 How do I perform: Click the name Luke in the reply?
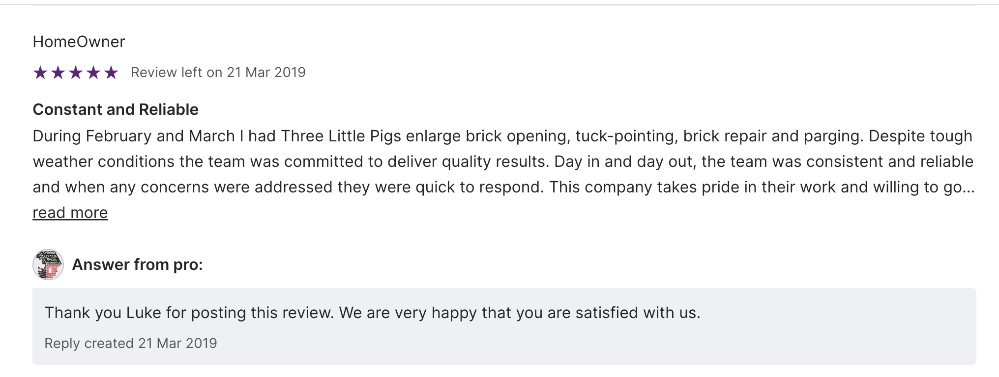point(144,313)
